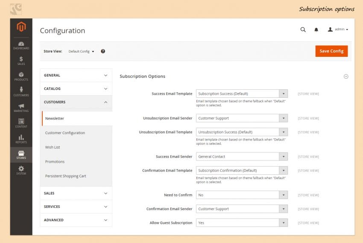This screenshot has height=243, width=363.
Task: Collapse the Customers configuration section
Action: [76, 102]
